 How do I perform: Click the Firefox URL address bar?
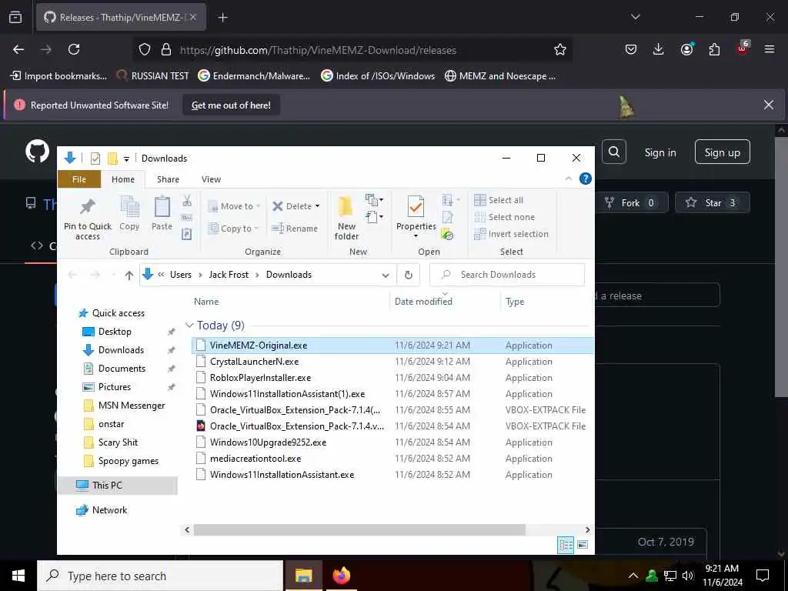(x=352, y=50)
